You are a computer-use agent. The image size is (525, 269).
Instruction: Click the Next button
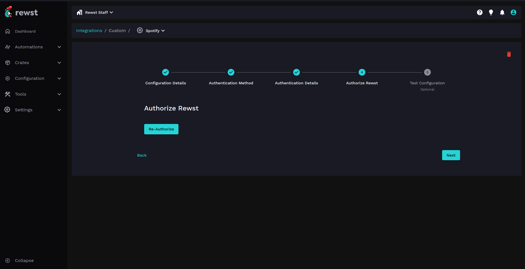pyautogui.click(x=451, y=155)
